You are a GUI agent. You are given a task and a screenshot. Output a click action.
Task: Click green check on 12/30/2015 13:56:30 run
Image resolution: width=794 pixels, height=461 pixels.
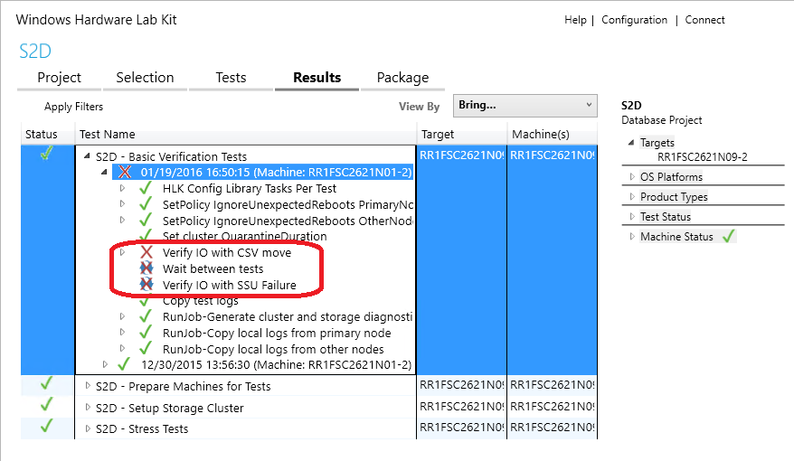tap(124, 364)
